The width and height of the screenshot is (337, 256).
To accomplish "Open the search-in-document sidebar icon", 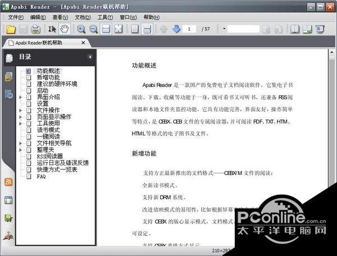I will click(x=9, y=94).
